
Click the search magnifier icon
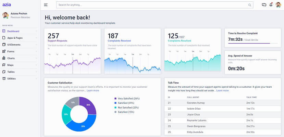(x=249, y=5)
